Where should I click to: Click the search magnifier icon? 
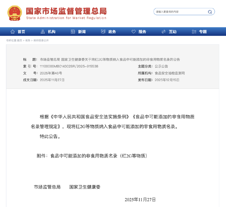(x=210, y=12)
